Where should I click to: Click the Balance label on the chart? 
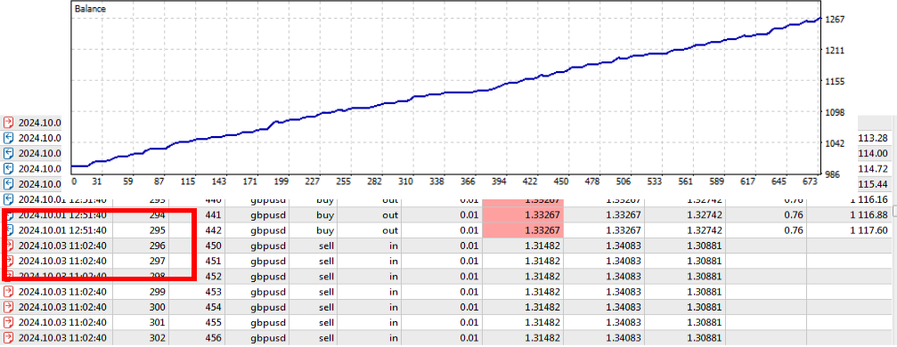(90, 9)
